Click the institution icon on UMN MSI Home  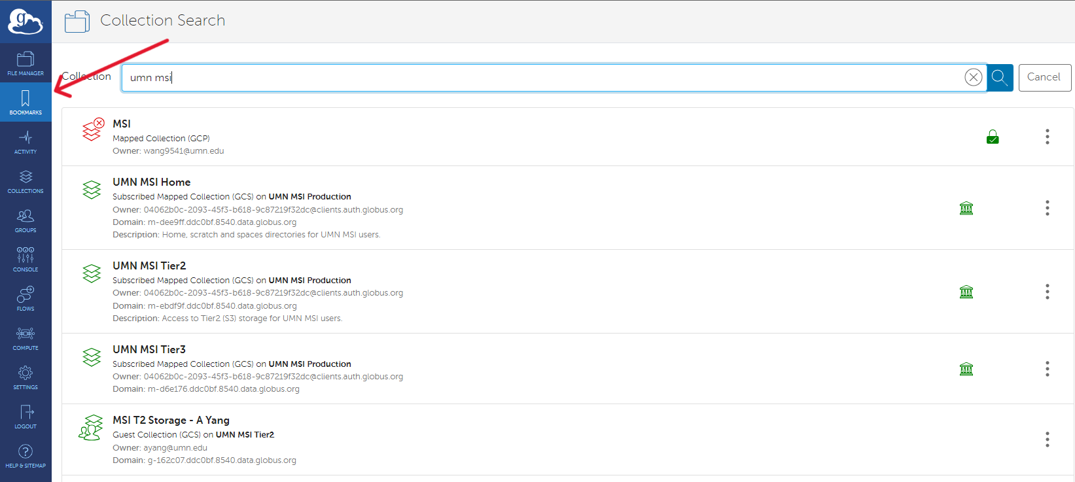pos(966,209)
